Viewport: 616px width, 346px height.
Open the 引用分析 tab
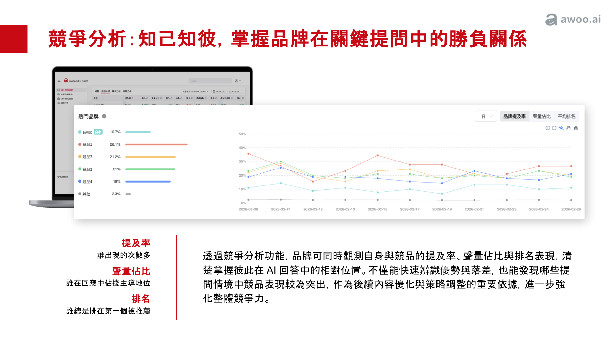(x=127, y=92)
